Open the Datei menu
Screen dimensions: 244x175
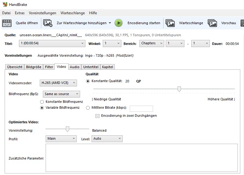[x=7, y=13]
